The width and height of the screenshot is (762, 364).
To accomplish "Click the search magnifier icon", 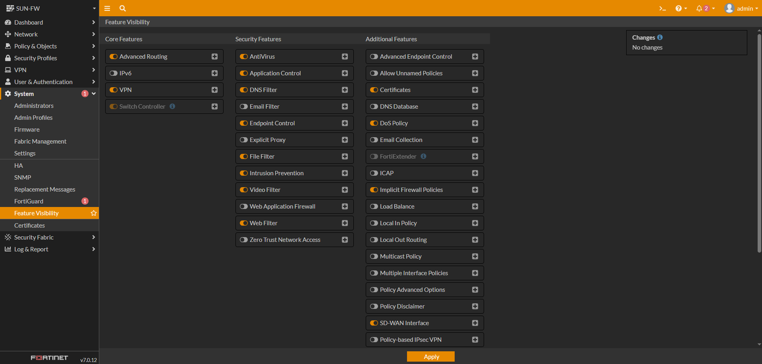I will (x=123, y=8).
